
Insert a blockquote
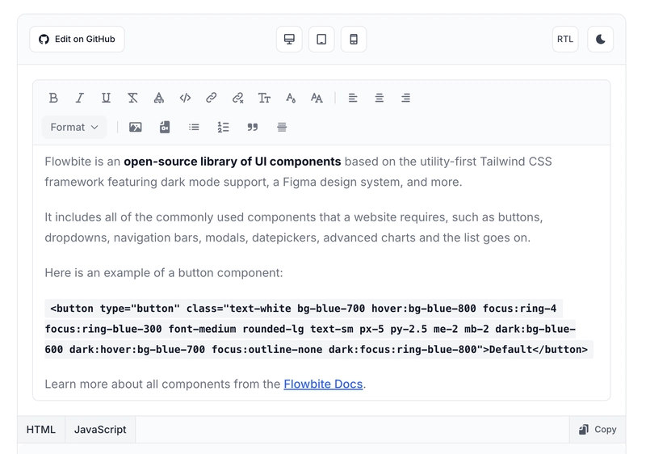[253, 128]
